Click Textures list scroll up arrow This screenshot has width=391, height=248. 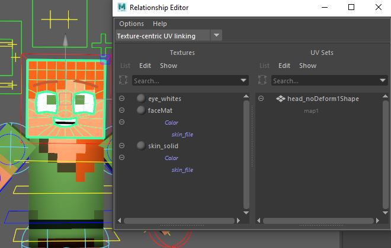(246, 96)
